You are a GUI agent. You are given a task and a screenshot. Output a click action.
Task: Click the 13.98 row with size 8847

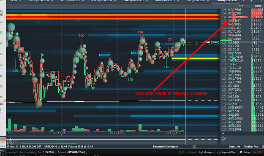(x=242, y=21)
